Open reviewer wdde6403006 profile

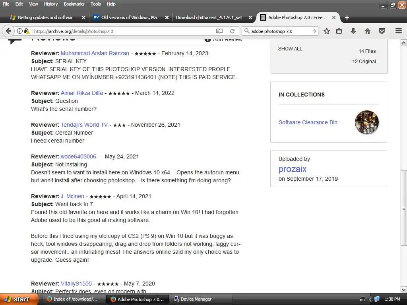78,156
